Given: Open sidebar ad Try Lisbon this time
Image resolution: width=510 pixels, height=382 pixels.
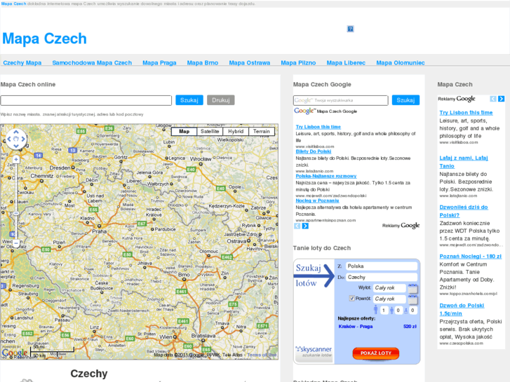Looking at the screenshot, I should (x=466, y=112).
